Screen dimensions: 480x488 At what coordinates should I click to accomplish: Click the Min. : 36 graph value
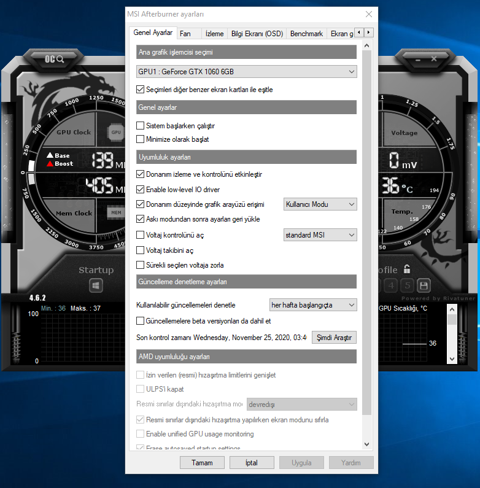point(53,308)
